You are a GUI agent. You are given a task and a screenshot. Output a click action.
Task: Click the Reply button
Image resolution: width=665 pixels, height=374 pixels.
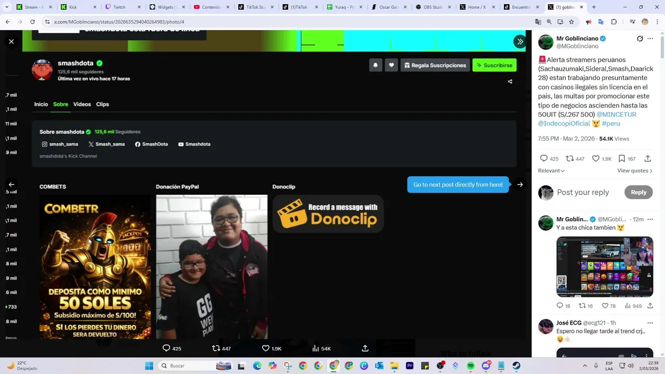point(639,192)
